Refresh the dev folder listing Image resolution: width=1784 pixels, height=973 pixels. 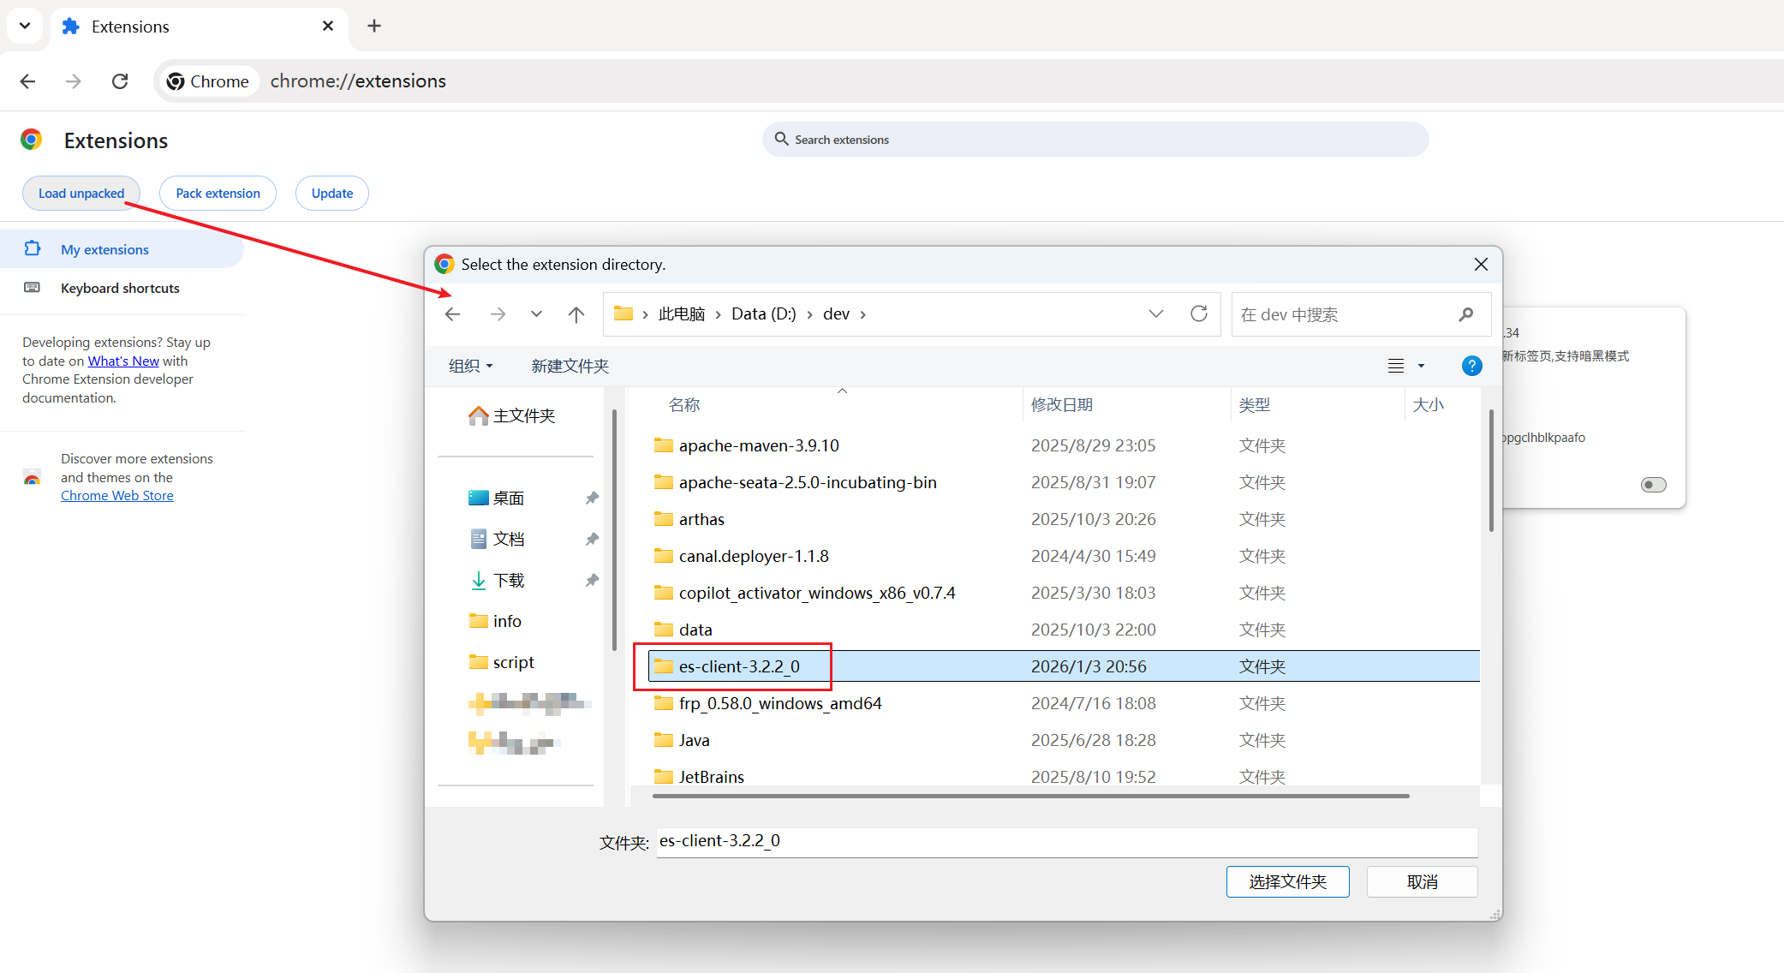click(1198, 313)
